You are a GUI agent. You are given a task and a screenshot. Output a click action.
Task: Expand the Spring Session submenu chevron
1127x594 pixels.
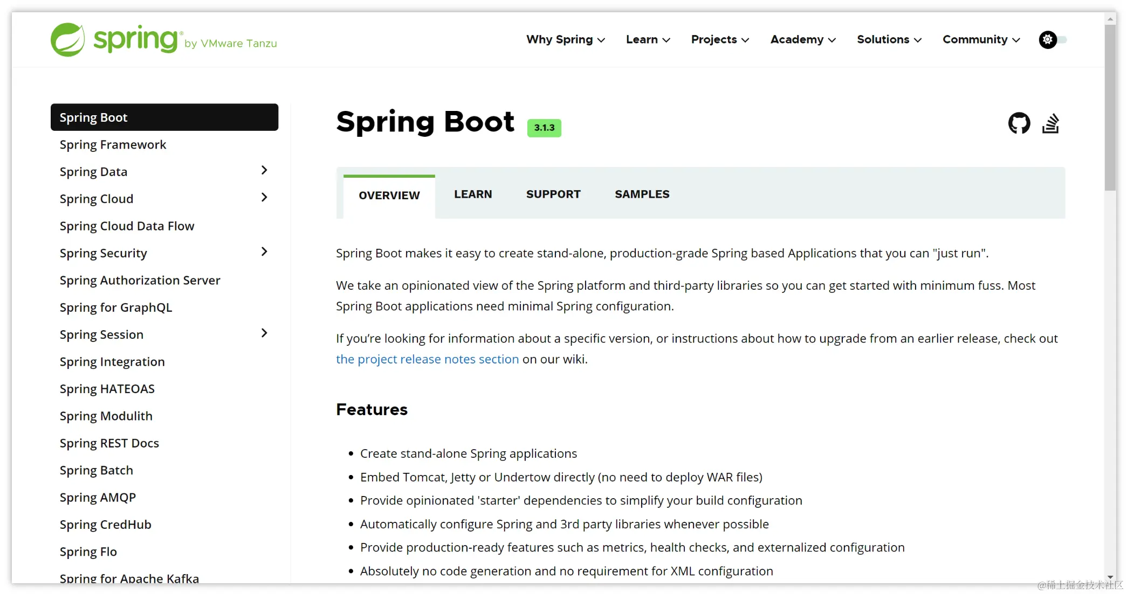click(x=264, y=333)
